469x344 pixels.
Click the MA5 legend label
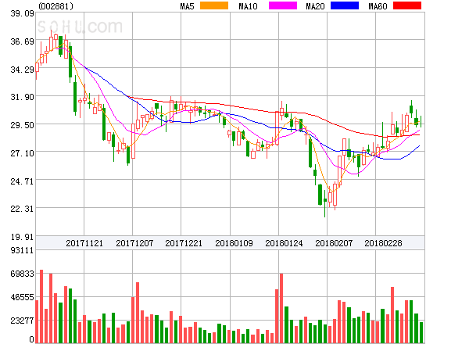click(188, 6)
